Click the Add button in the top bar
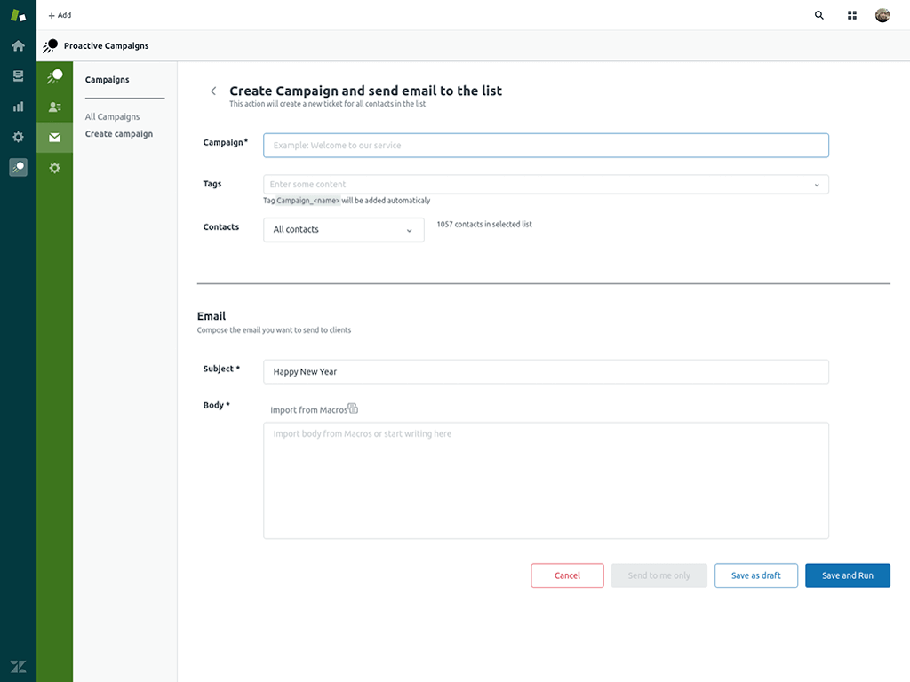The height and width of the screenshot is (682, 910). coord(60,15)
